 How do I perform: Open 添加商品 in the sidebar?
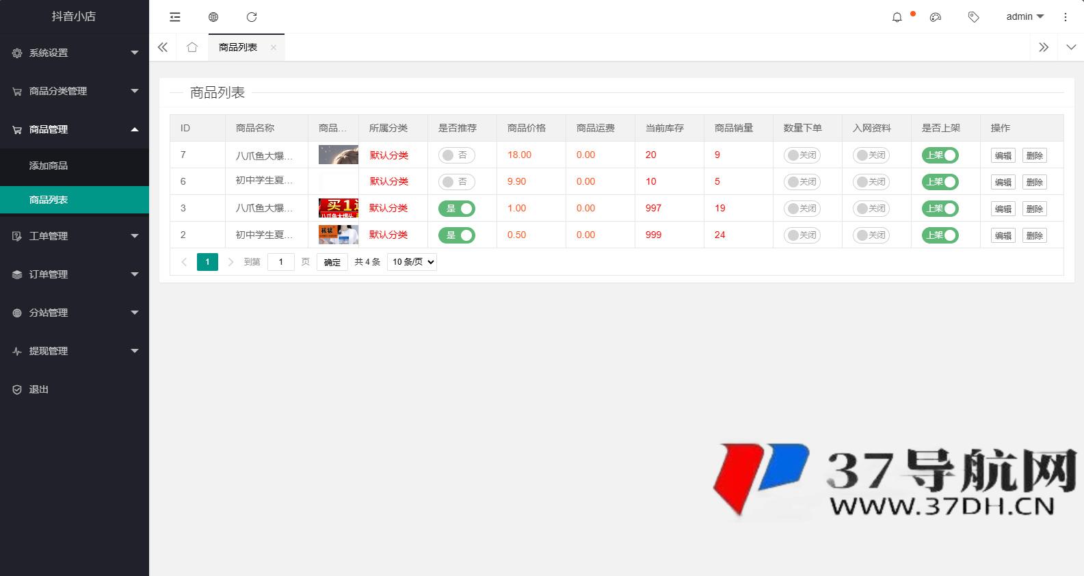click(75, 166)
